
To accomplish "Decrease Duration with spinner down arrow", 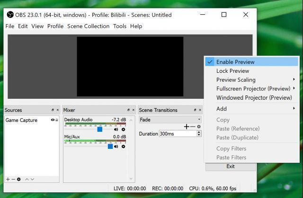I will [199, 135].
